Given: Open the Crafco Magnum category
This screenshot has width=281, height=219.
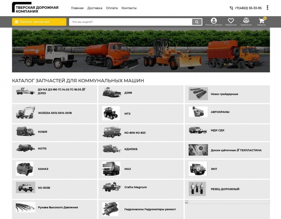Looking at the screenshot, I should pos(136,187).
